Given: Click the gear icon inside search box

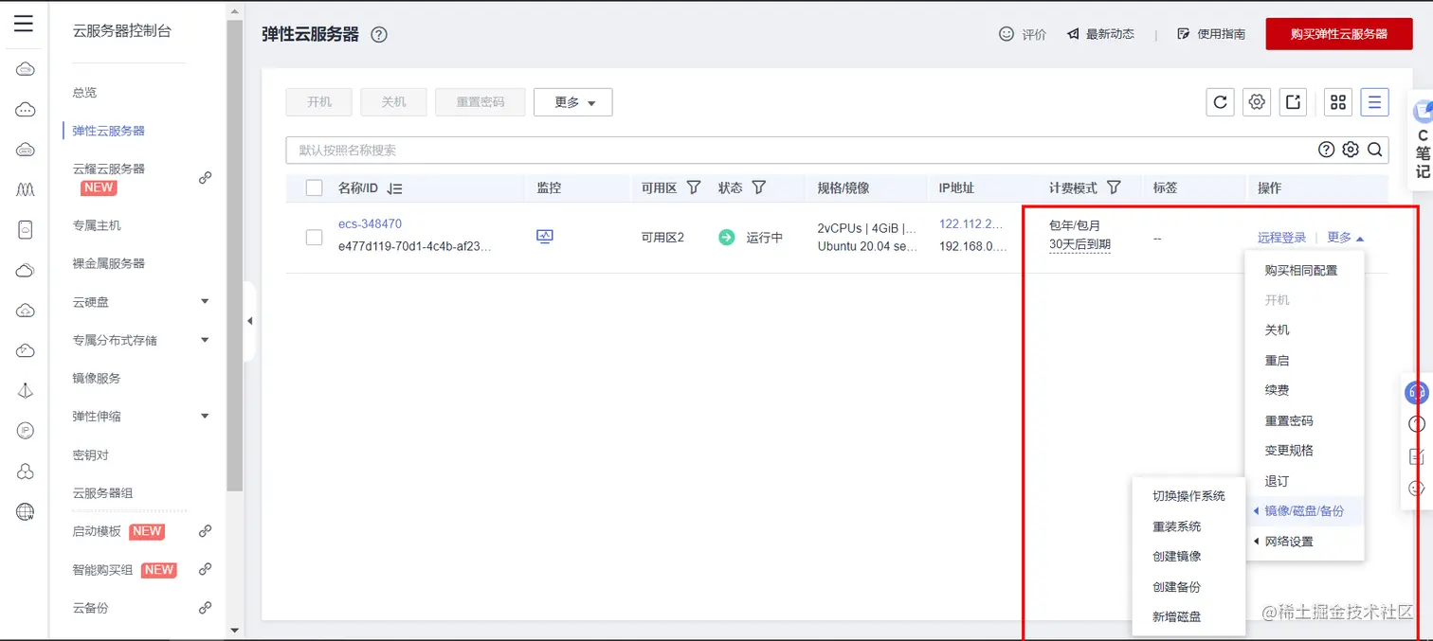Looking at the screenshot, I should click(x=1351, y=150).
